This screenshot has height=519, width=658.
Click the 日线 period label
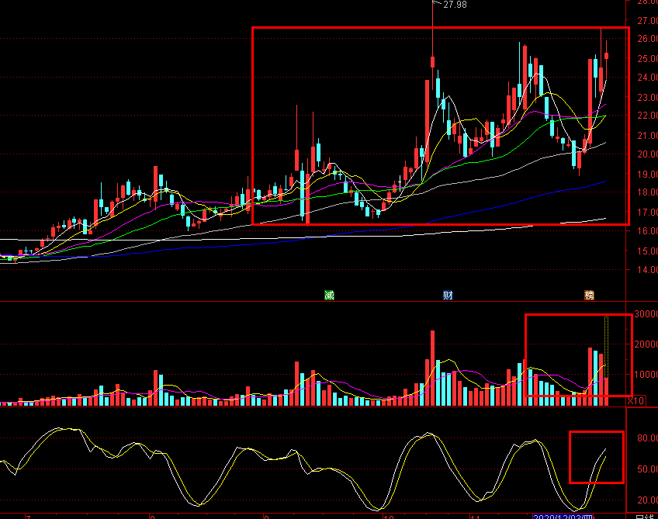(645, 516)
